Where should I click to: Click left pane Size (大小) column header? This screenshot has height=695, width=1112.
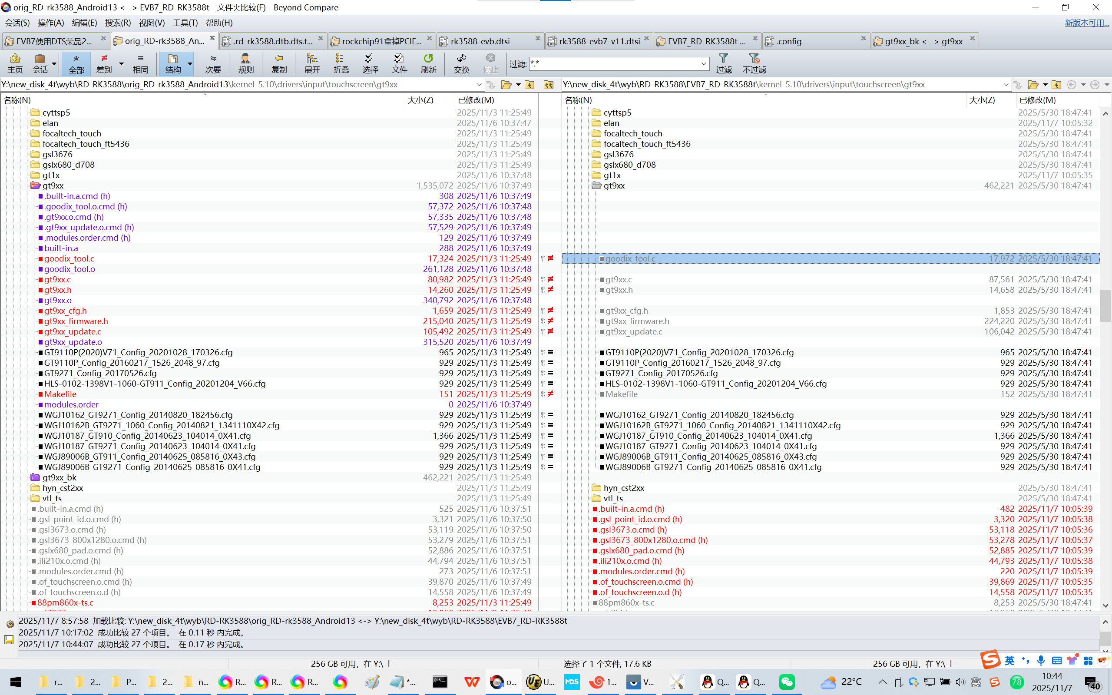[x=420, y=100]
